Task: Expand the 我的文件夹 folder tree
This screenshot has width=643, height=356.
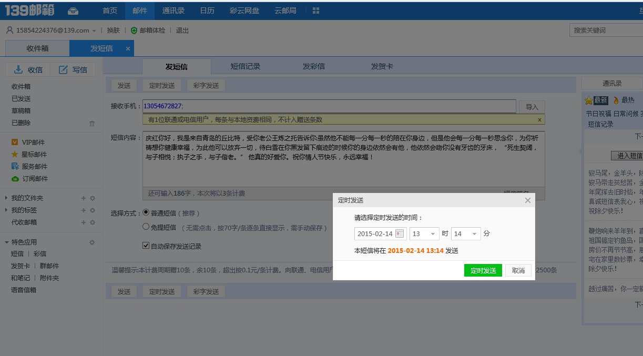Action: pos(6,198)
